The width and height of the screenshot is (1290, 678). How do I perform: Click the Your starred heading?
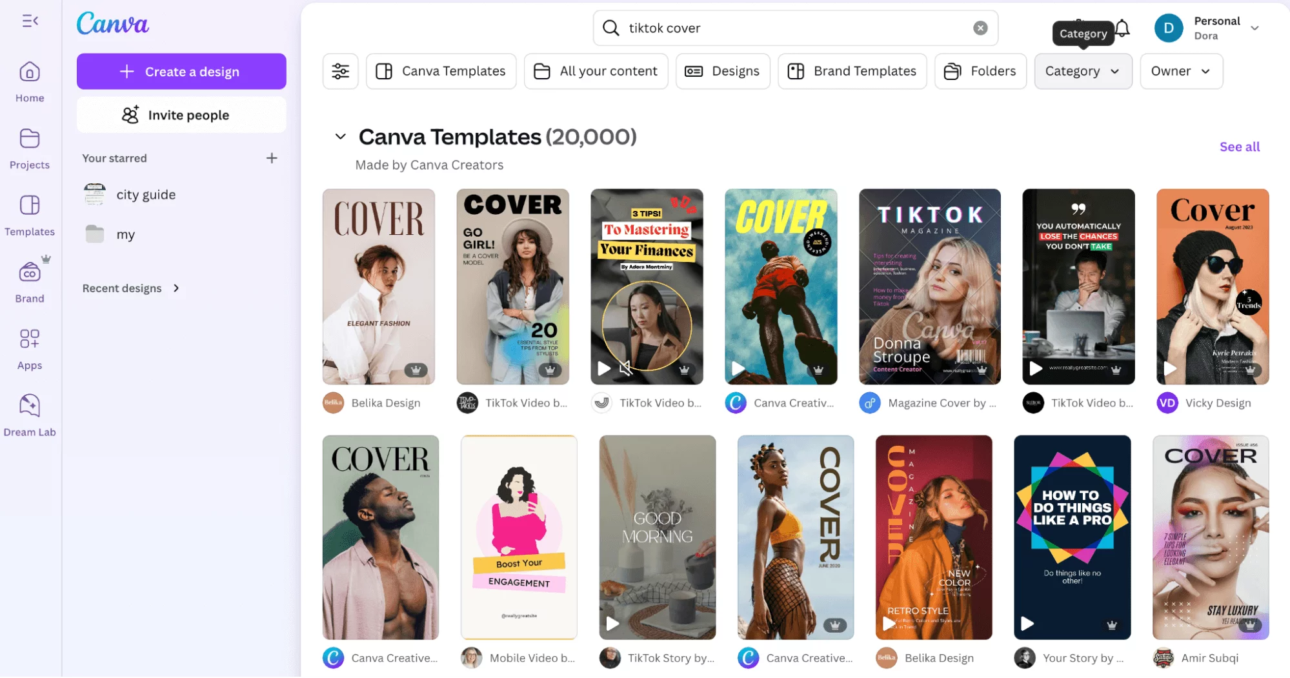(114, 158)
